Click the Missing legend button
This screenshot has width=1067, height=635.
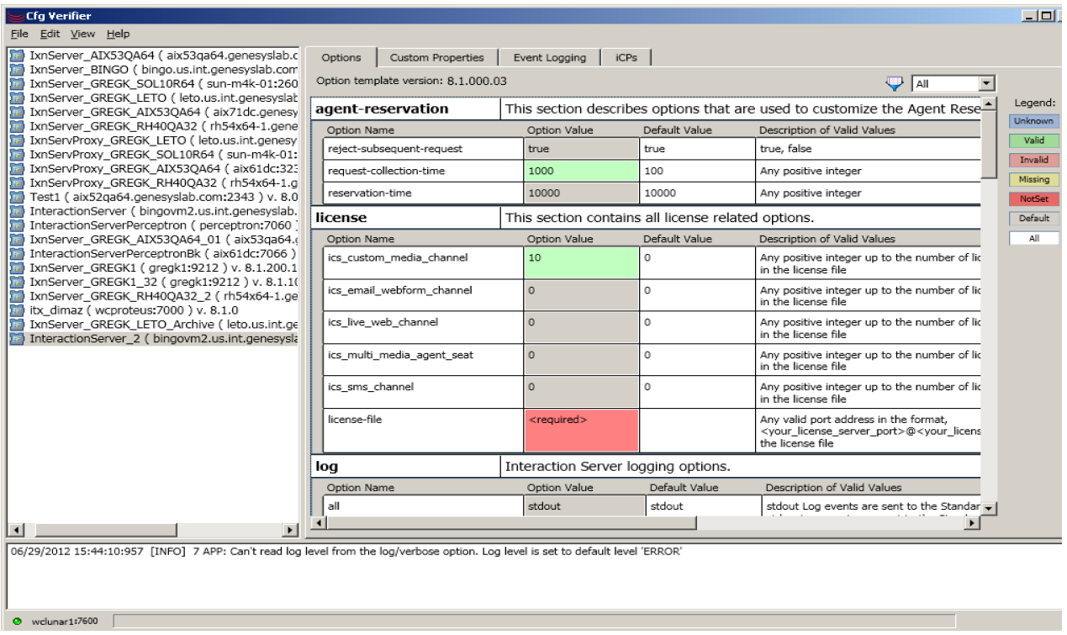(x=1033, y=179)
